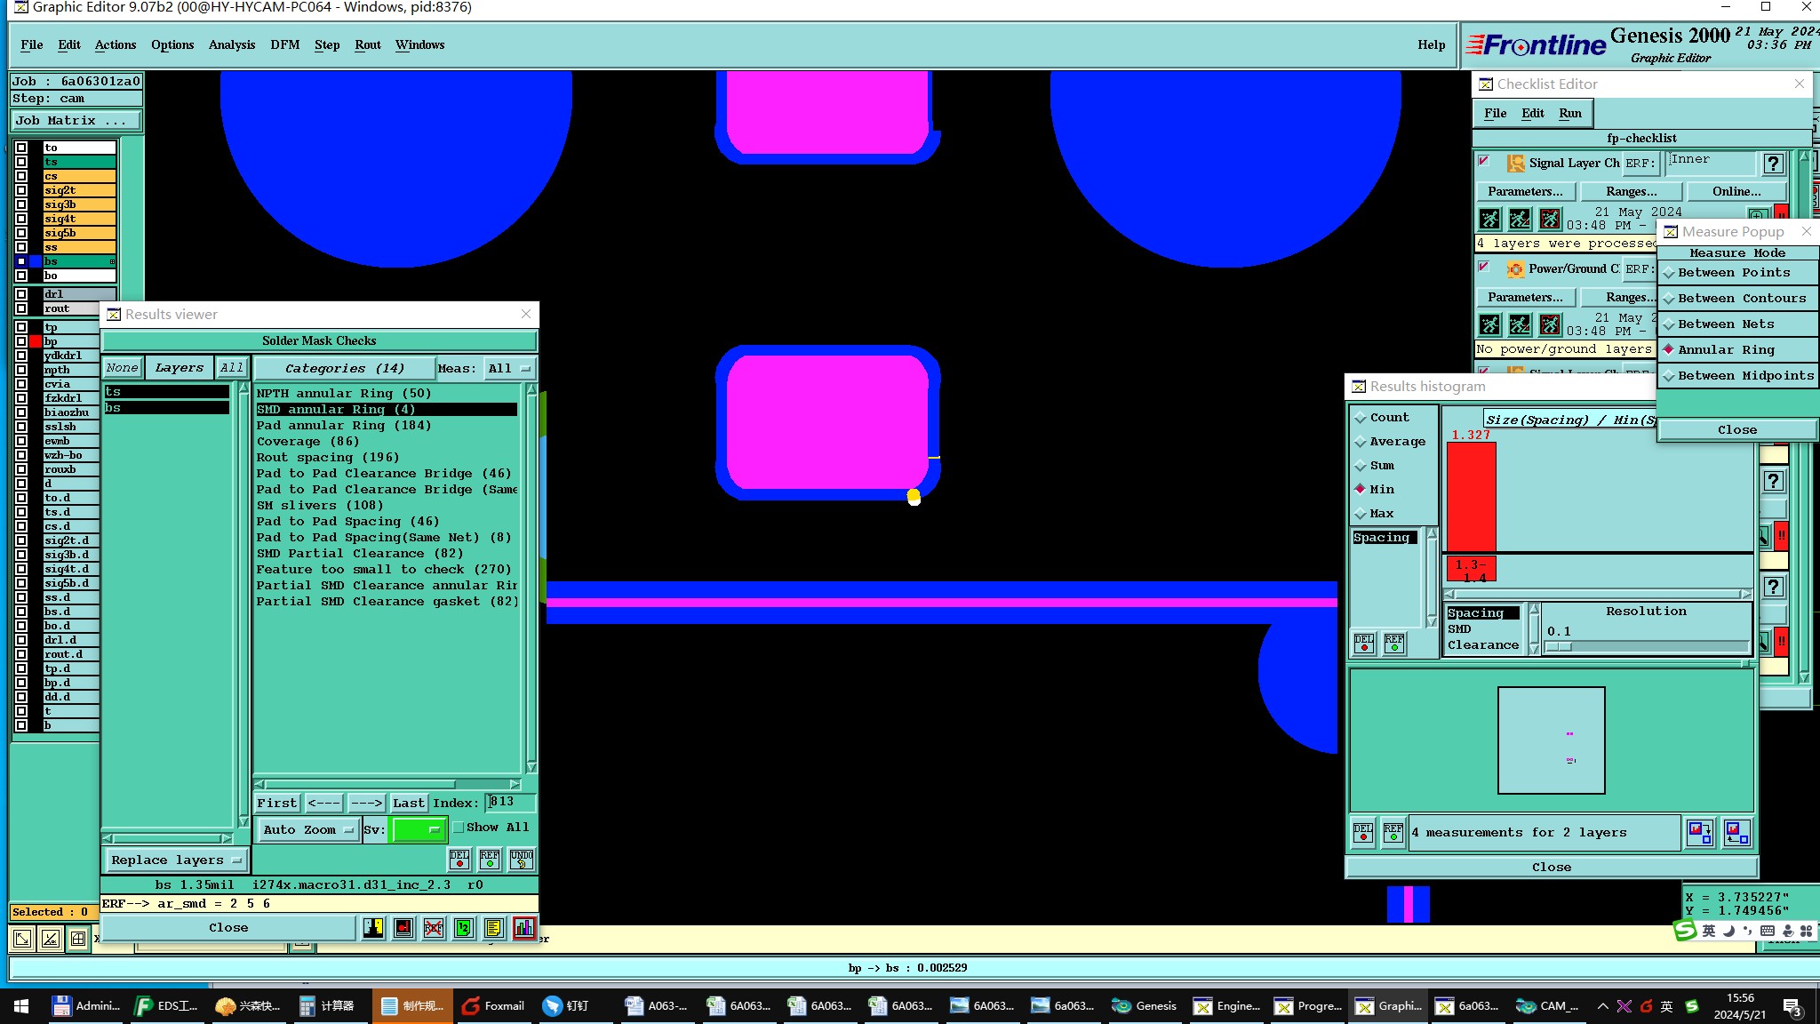Expand the Meas: All dropdown
Viewport: 1820px width, 1024px height.
[x=509, y=368]
